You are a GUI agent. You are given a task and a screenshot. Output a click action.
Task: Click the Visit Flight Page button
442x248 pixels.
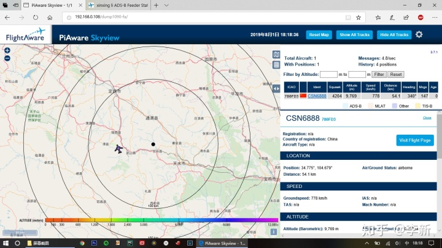point(415,140)
